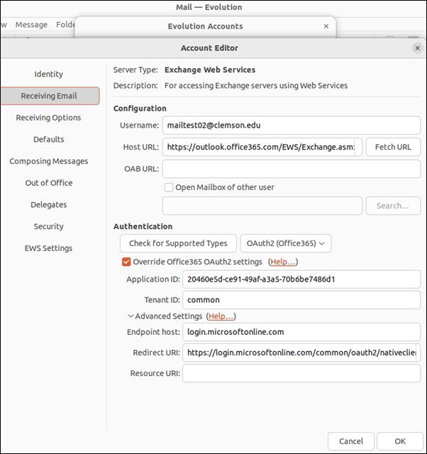Switch to Receiving Options page
The image size is (427, 454).
49,118
